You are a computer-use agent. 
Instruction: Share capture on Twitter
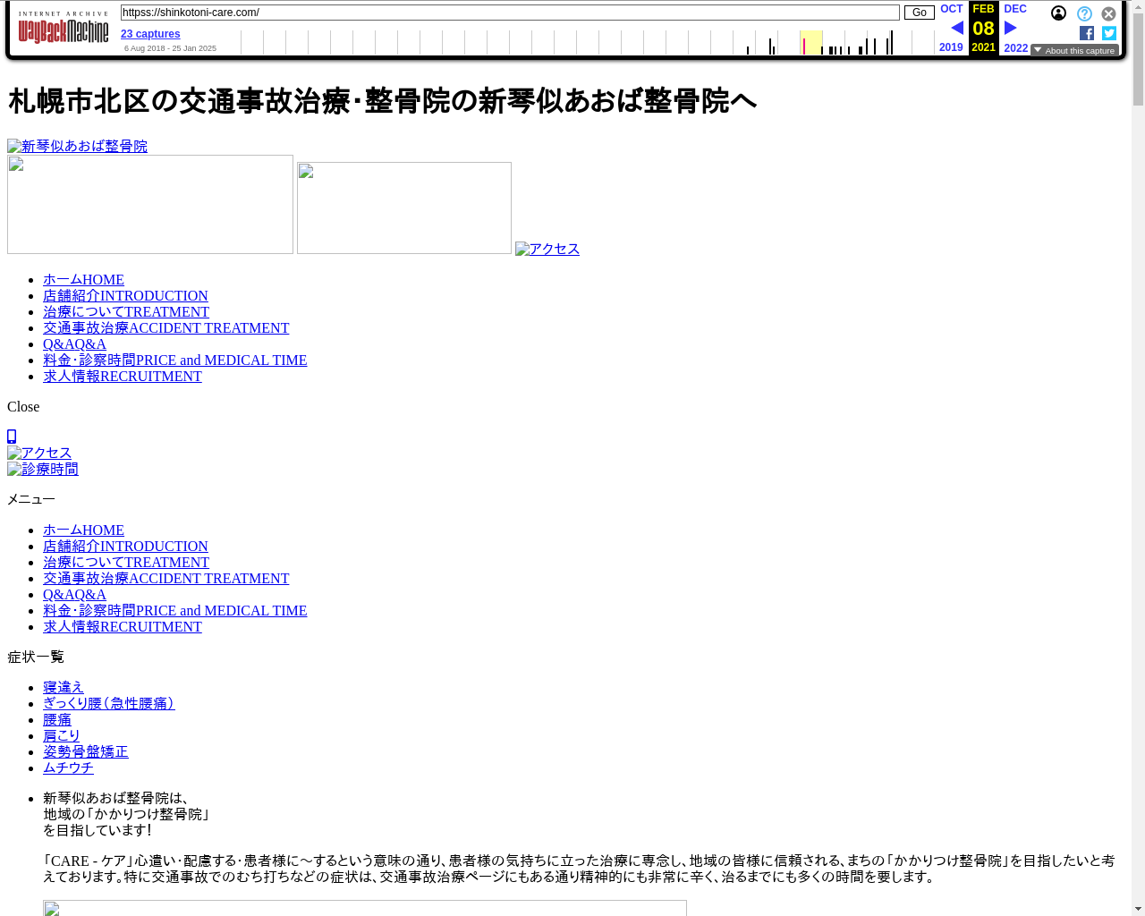[x=1109, y=33]
